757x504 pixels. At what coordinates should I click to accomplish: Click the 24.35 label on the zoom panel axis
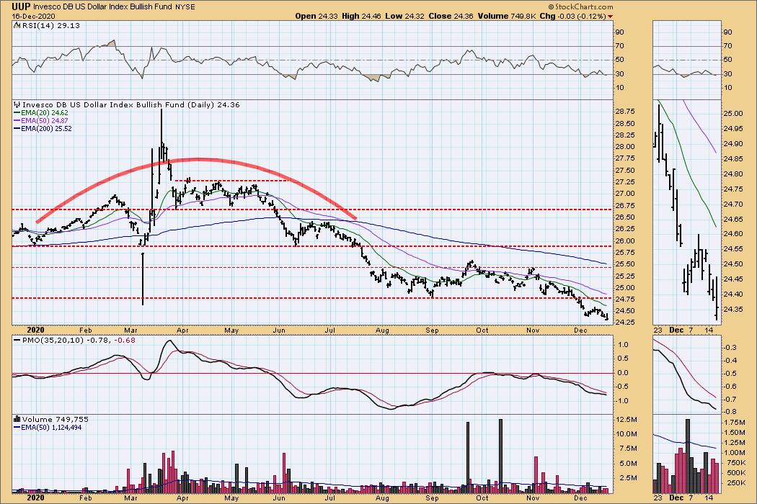[x=733, y=309]
